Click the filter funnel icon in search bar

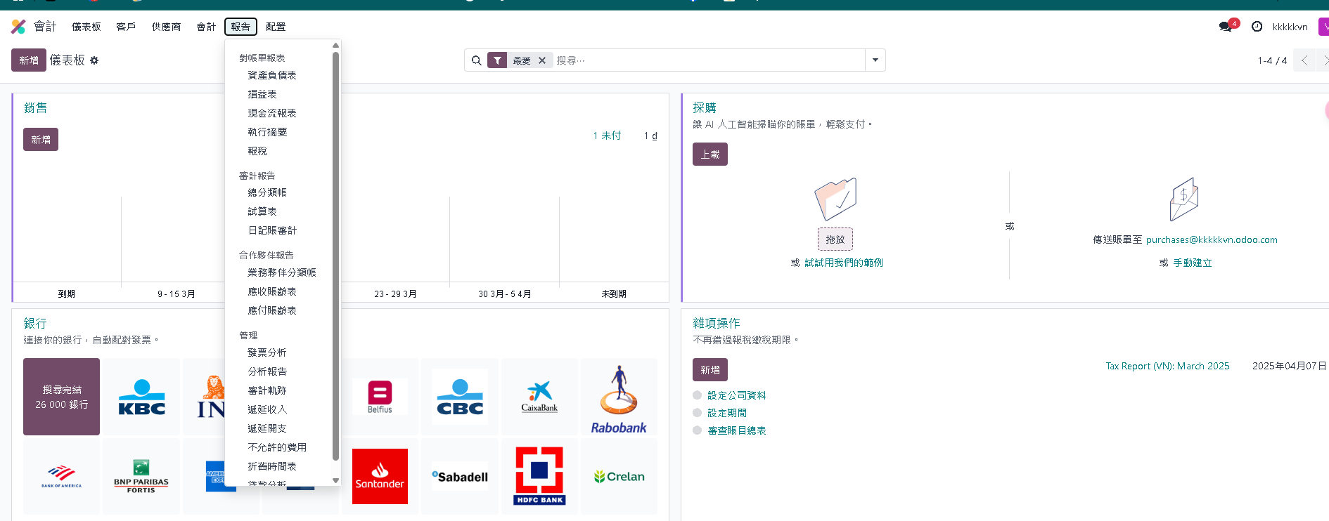(x=497, y=60)
